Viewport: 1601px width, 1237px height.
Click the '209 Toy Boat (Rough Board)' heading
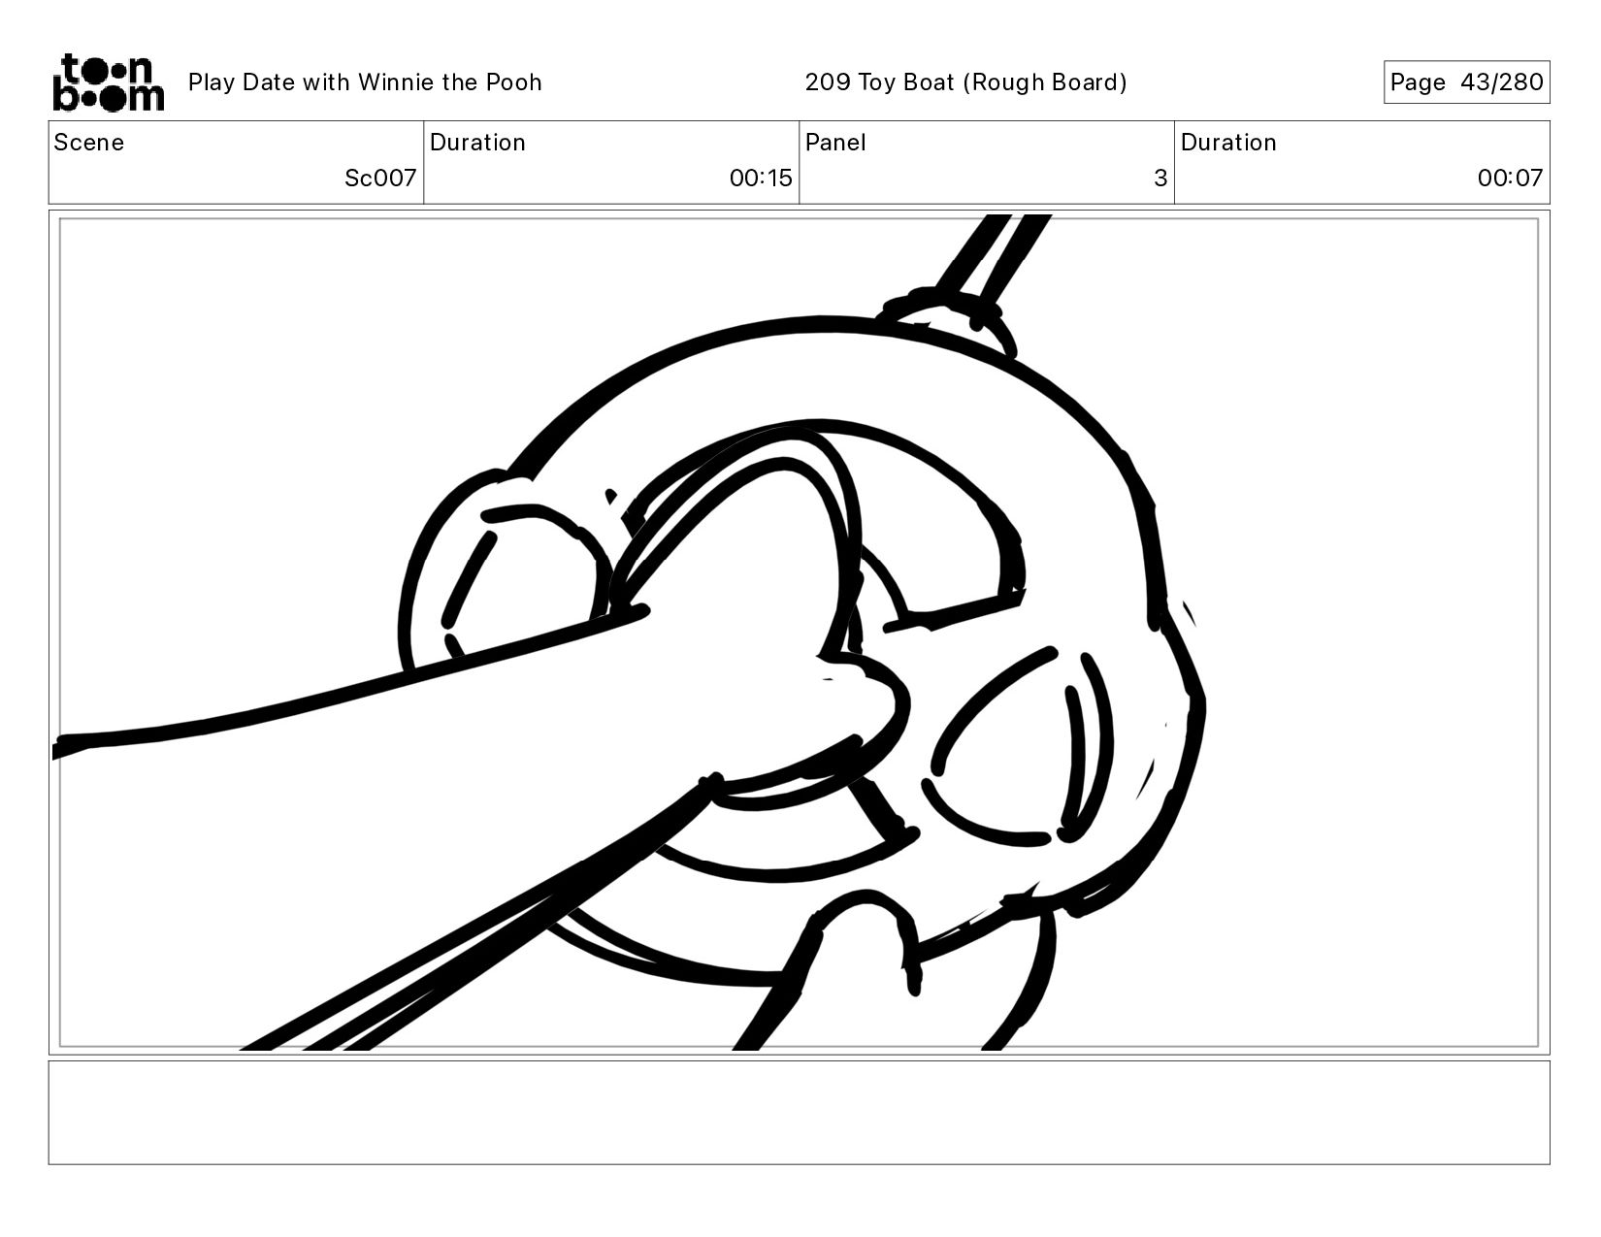pyautogui.click(x=966, y=82)
